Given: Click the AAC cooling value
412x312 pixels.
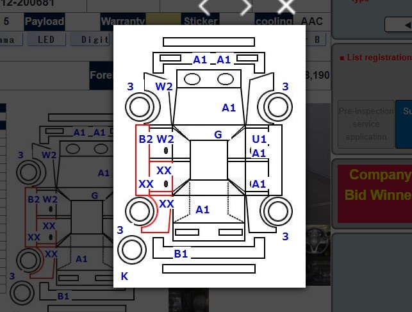Looking at the screenshot, I should click(311, 21).
